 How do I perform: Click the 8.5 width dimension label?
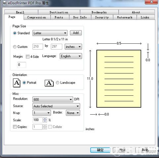pyautogui.click(x=119, y=43)
